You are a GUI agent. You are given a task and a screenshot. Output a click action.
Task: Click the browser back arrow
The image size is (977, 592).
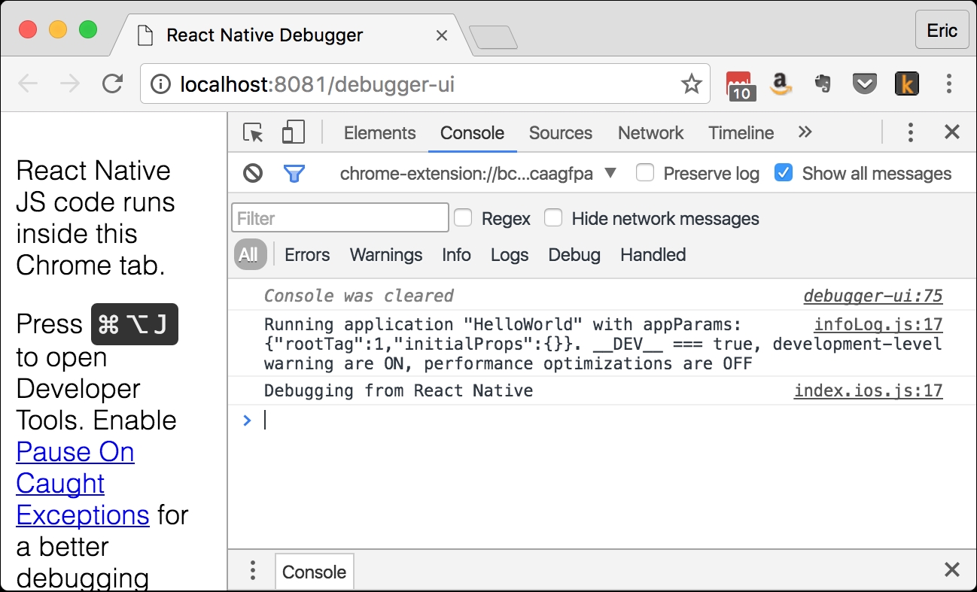pyautogui.click(x=28, y=83)
